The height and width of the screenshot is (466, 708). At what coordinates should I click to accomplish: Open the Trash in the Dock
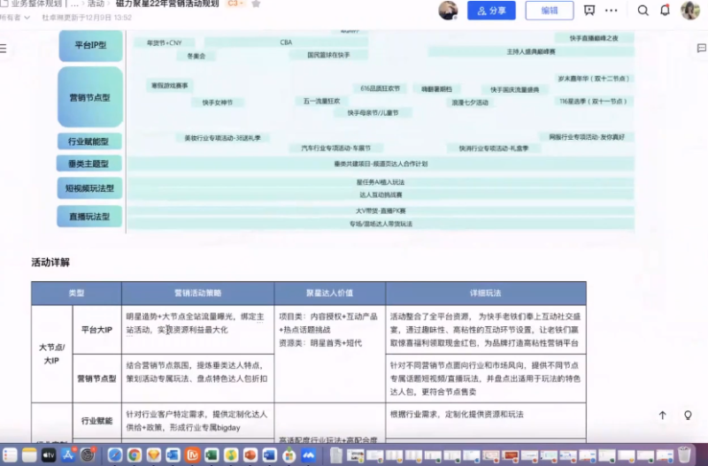coord(684,455)
